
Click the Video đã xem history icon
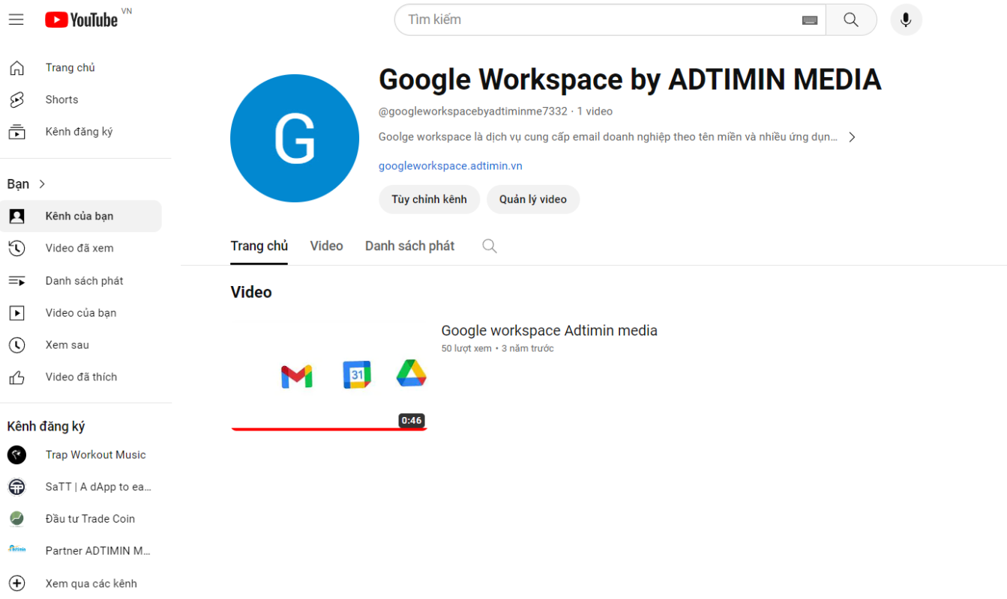pyautogui.click(x=16, y=249)
